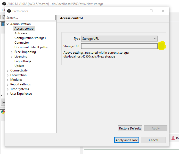Open Document default paths page
Image resolution: width=179 pixels, height=154 pixels.
[31, 47]
